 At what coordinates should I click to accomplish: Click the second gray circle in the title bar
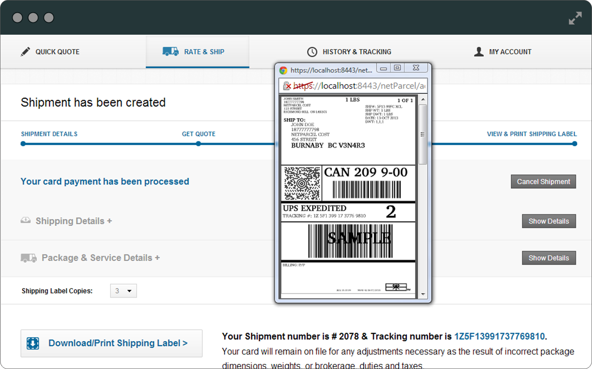[x=33, y=17]
